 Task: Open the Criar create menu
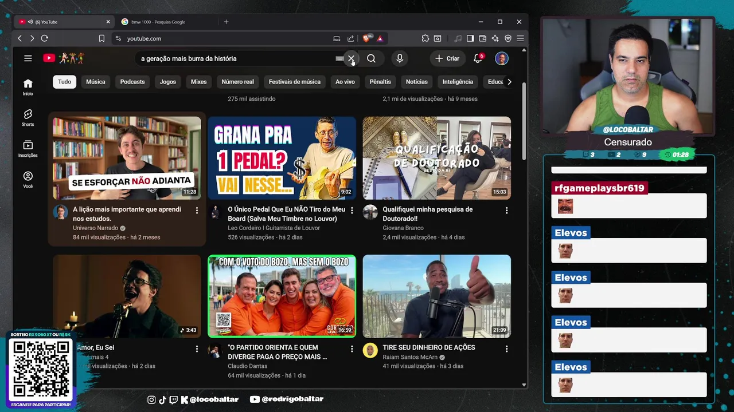coord(447,58)
